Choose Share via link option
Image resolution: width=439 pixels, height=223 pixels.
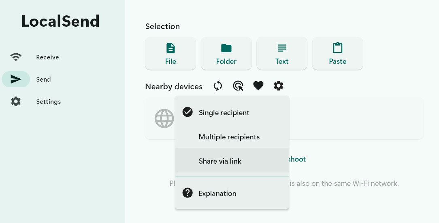click(x=220, y=161)
